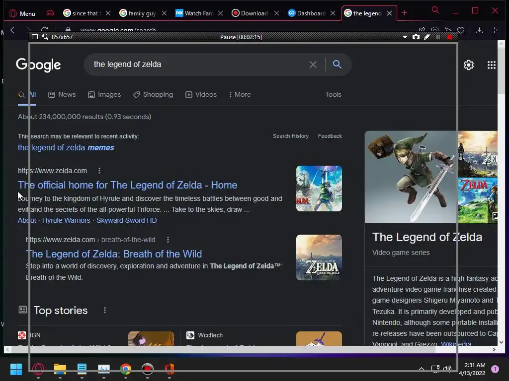Reload the page with refresh icon

[x=44, y=30]
